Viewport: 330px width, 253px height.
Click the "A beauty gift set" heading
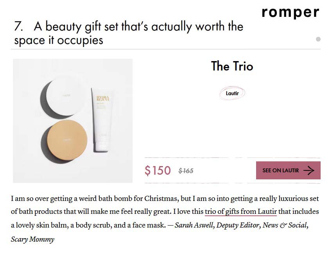[139, 27]
